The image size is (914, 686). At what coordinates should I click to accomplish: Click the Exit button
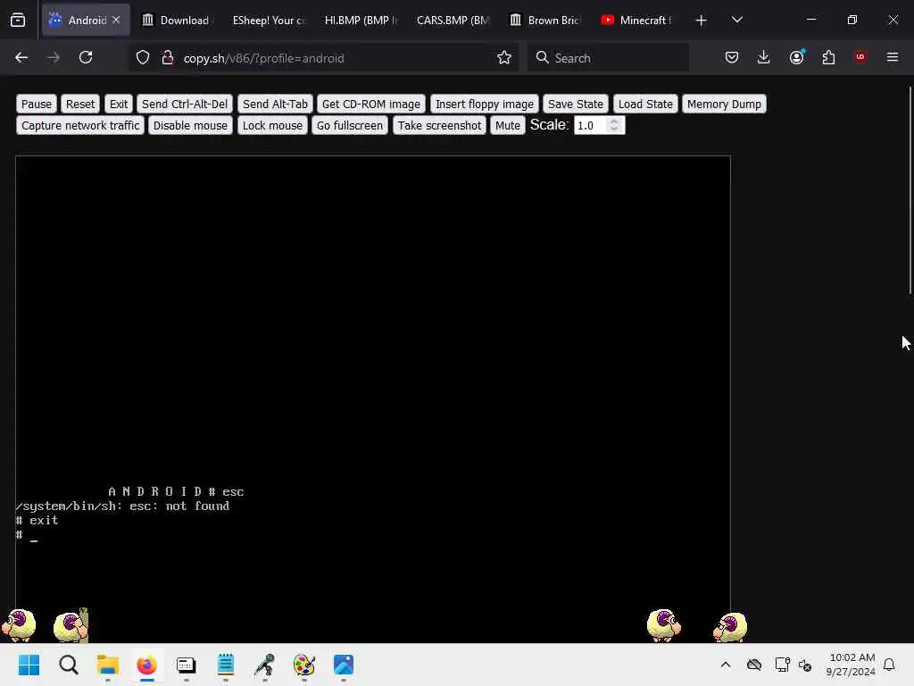click(x=119, y=104)
